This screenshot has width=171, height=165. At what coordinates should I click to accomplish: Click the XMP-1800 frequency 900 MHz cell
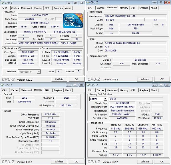coord(157,129)
